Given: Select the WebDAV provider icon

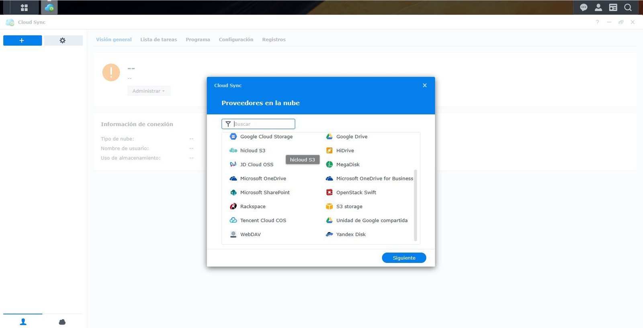Looking at the screenshot, I should coord(233,234).
